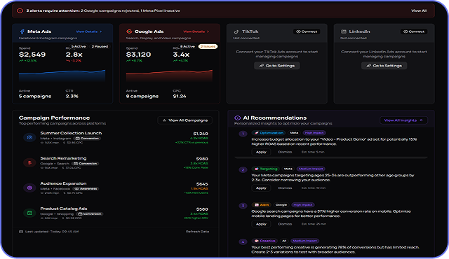
Task: Click the TikTok logo icon
Action: click(x=236, y=31)
